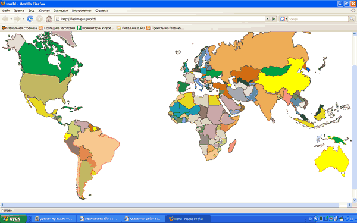Open the FREE-LANCE.RU bookmark folder

point(131,28)
